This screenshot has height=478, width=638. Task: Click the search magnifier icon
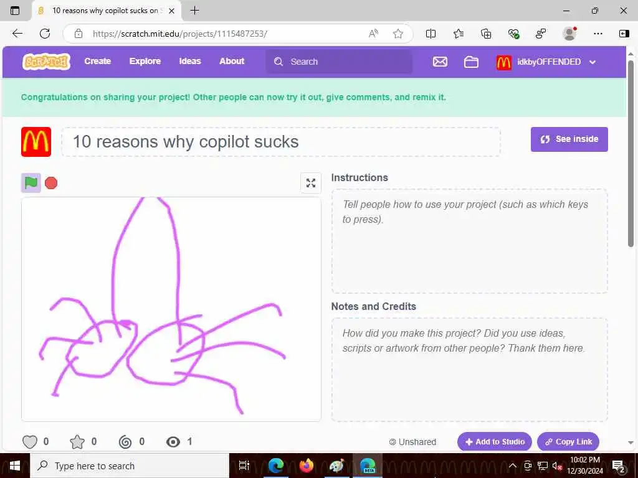pyautogui.click(x=279, y=62)
